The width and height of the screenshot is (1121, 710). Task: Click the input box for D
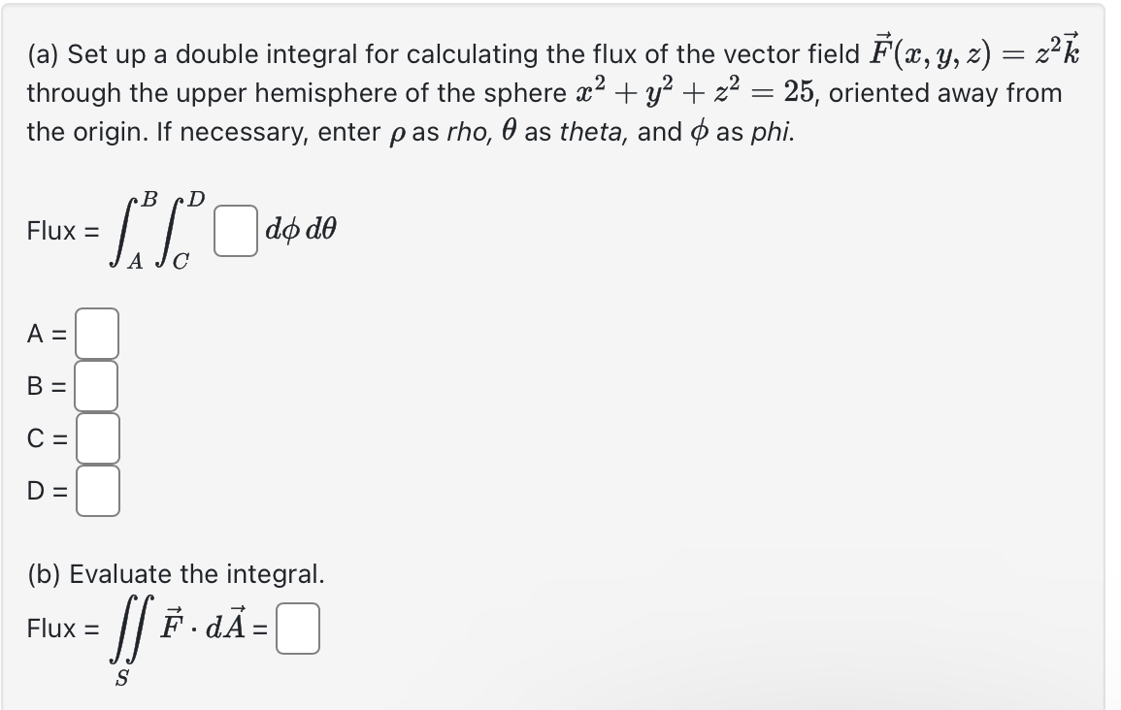coord(96,491)
